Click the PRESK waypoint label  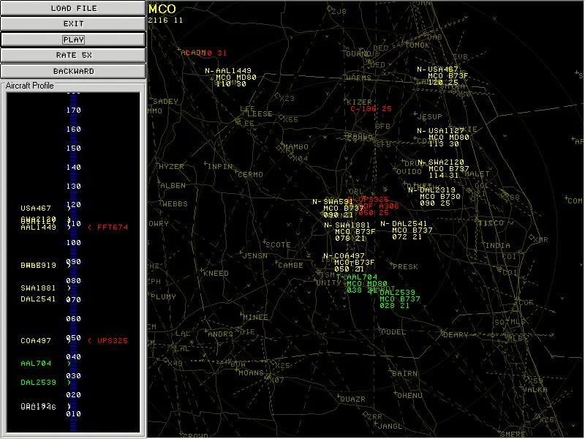405,266
